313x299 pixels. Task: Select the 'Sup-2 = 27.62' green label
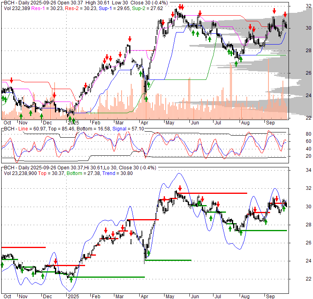tap(147, 8)
